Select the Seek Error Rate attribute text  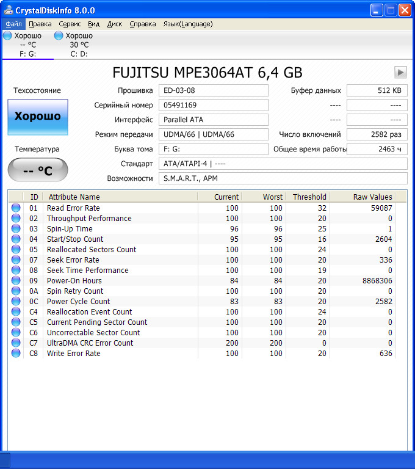[x=73, y=260]
